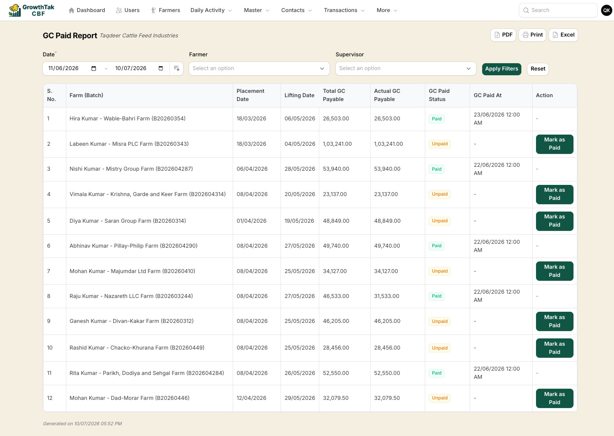Go to the Users page

[x=128, y=10]
